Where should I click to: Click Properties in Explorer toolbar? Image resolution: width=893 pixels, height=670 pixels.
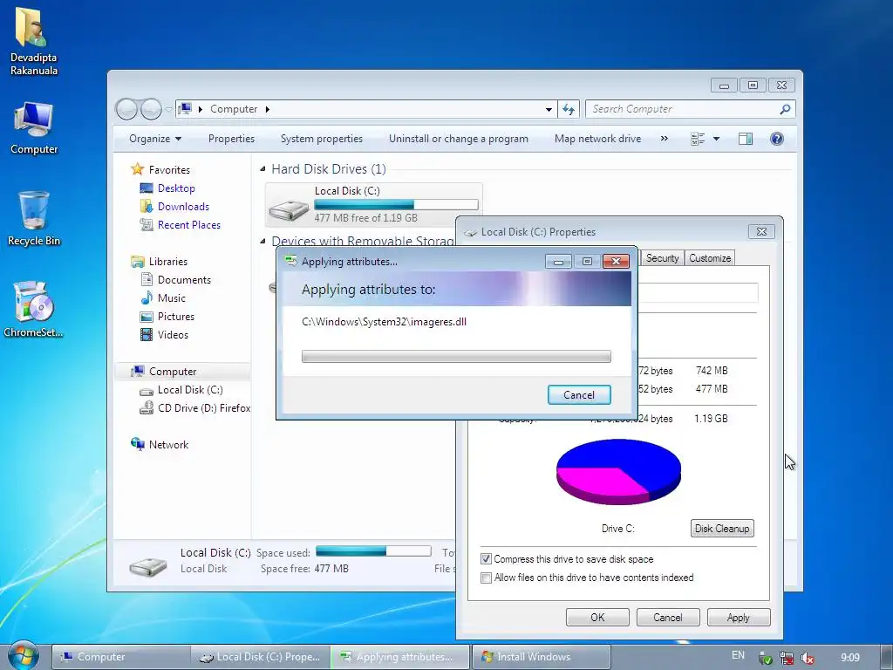pos(231,139)
